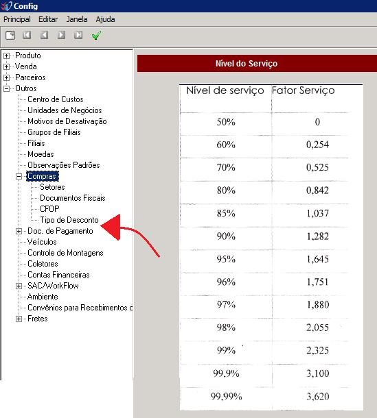Select Filiais tree item

36,143
